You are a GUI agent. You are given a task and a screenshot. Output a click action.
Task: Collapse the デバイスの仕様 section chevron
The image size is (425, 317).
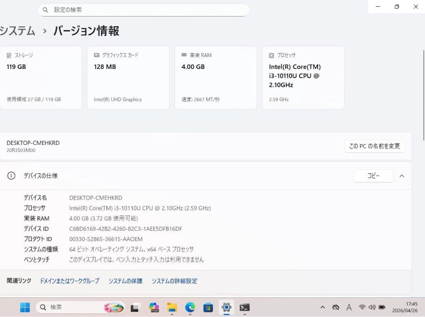[x=402, y=176]
